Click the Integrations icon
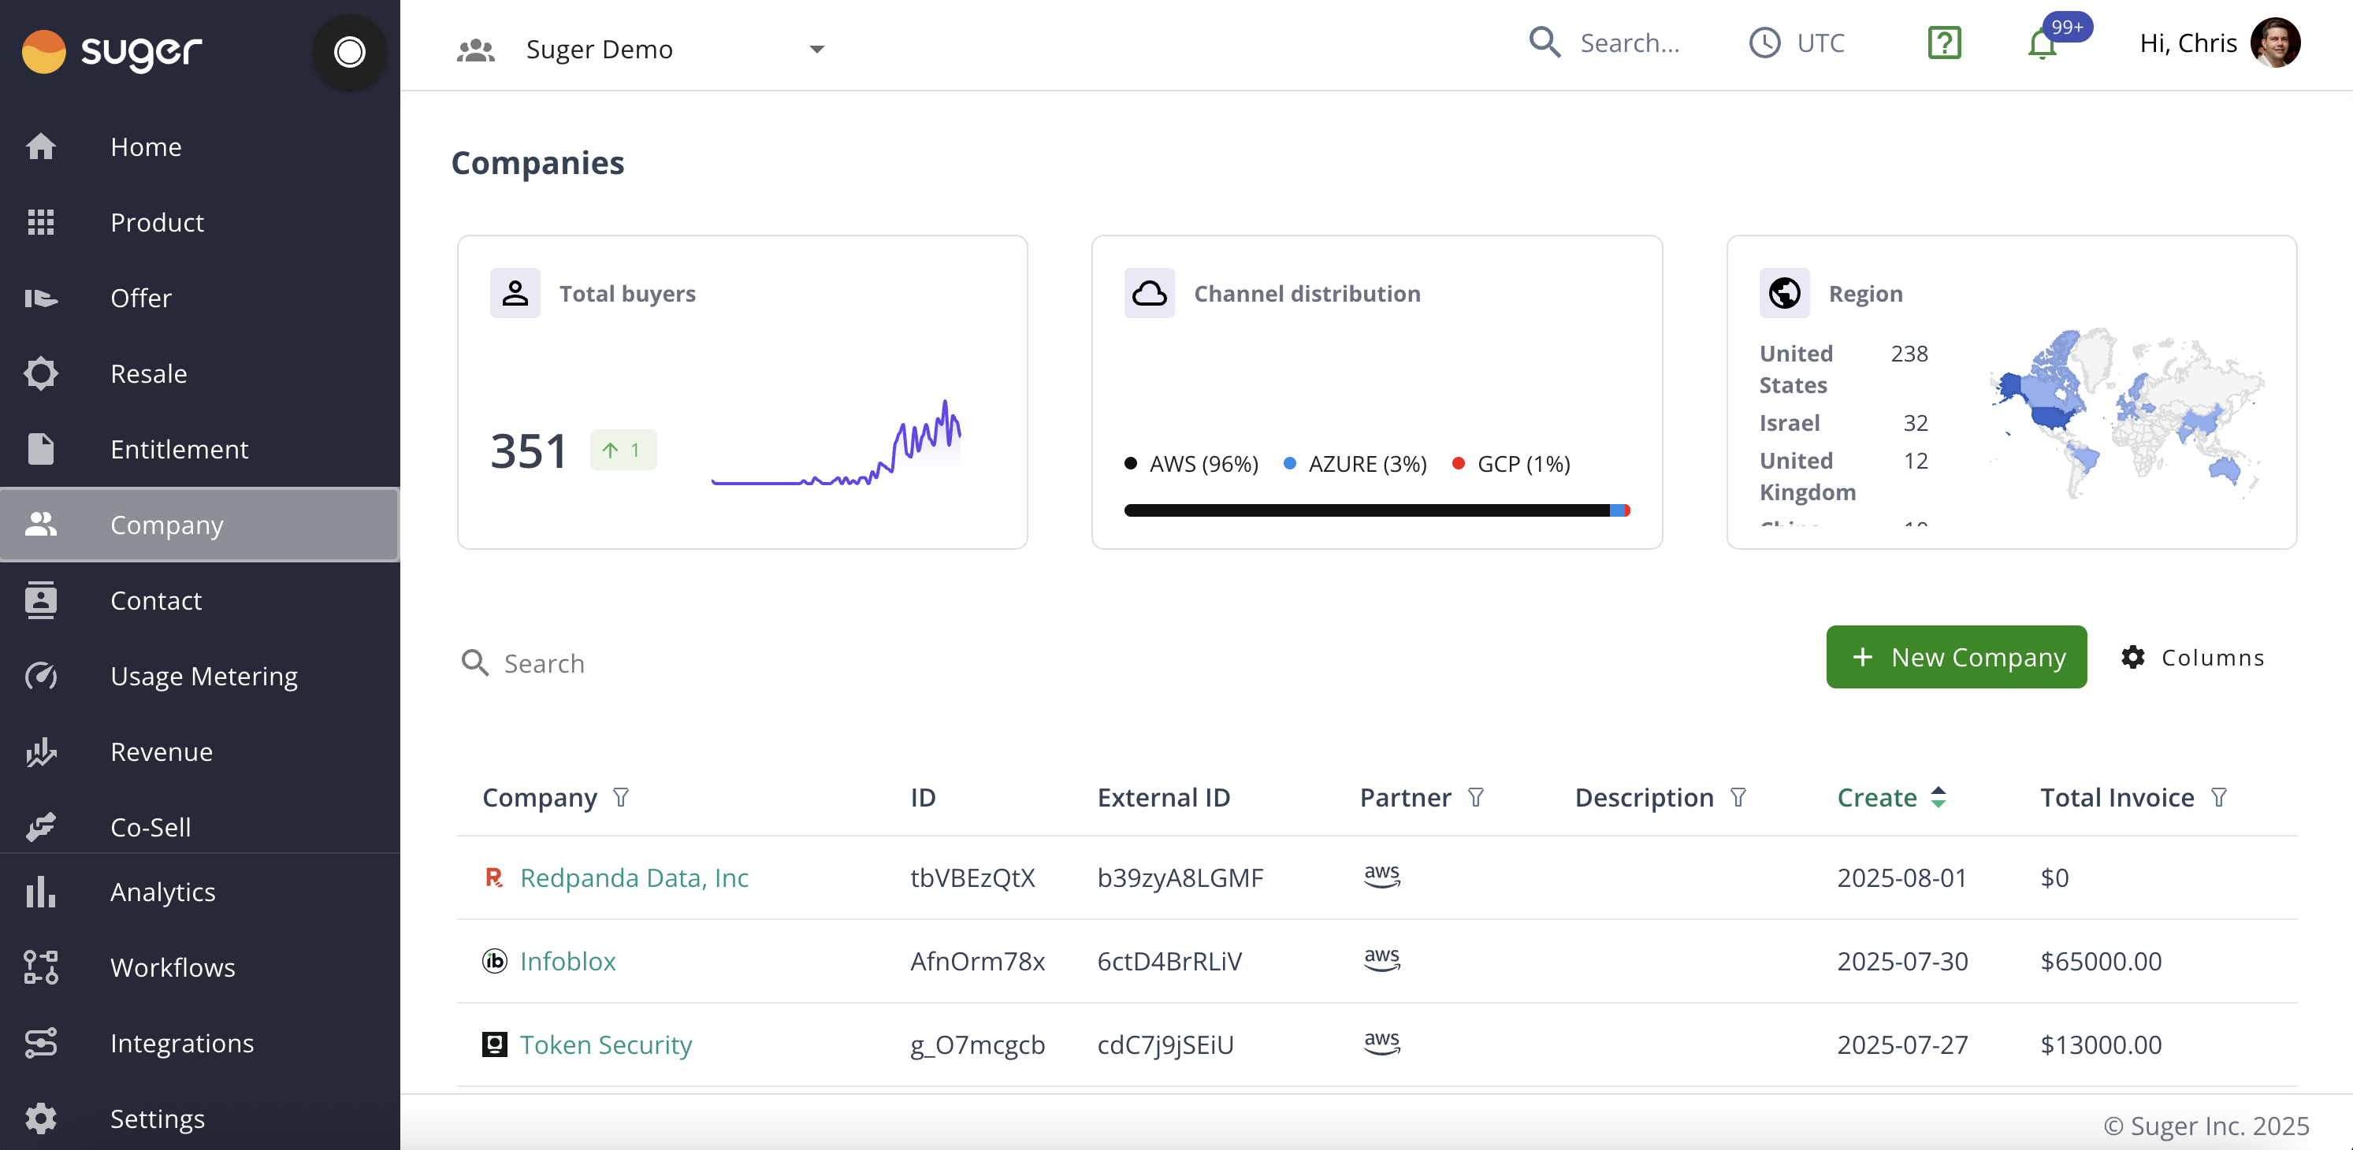 click(x=40, y=1043)
